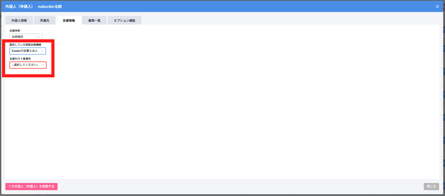The image size is (445, 196).
Task: Select the 支援情報 tab
Action: click(69, 20)
